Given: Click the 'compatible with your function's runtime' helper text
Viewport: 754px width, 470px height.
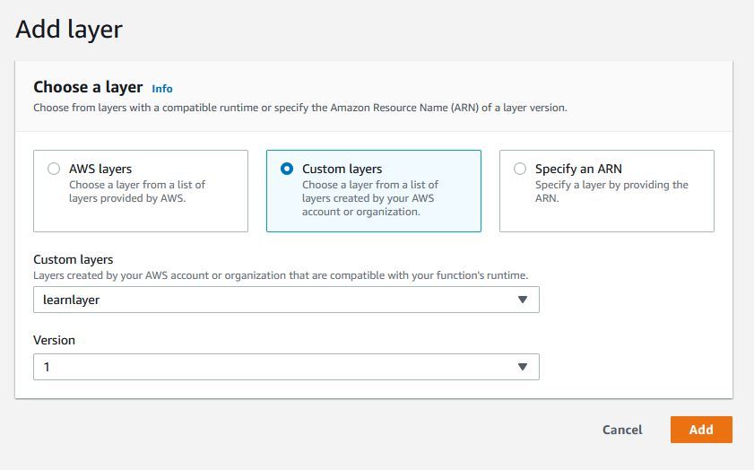Looking at the screenshot, I should [430, 274].
